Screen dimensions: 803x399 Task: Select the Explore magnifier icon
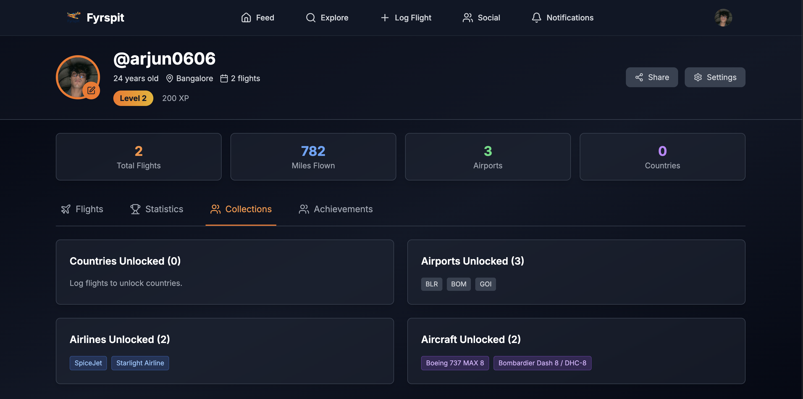[x=311, y=17]
